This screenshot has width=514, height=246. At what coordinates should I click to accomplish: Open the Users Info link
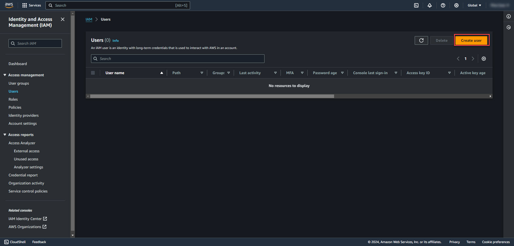tap(116, 41)
